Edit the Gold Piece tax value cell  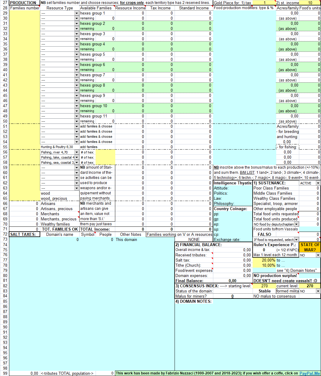pyautogui.click(x=264, y=3)
